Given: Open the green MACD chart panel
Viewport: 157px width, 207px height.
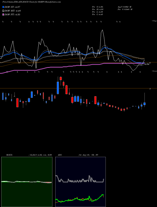Looking at the screenshot, I should [x=27, y=182].
